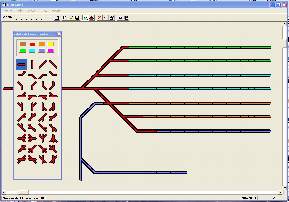Select the horizontal straight track piece

[x=22, y=64]
